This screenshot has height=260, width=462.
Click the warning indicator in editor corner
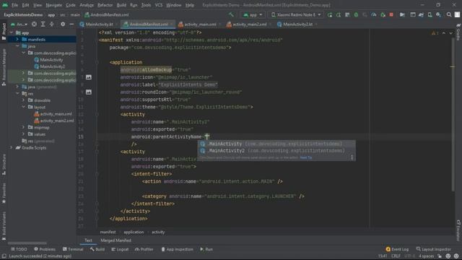click(435, 33)
